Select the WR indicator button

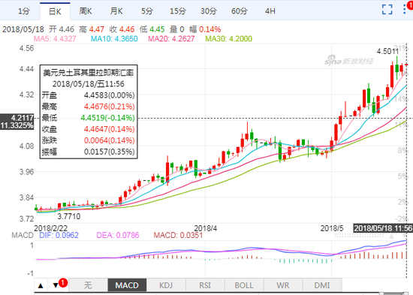pos(283,285)
